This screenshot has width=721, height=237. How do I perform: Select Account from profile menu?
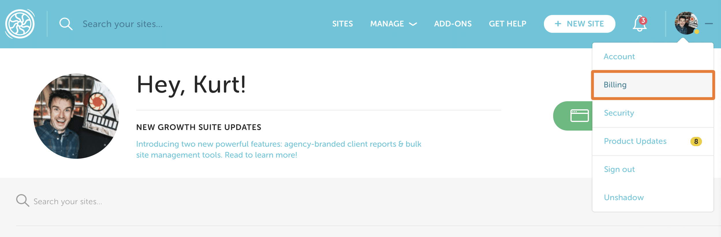(x=619, y=57)
